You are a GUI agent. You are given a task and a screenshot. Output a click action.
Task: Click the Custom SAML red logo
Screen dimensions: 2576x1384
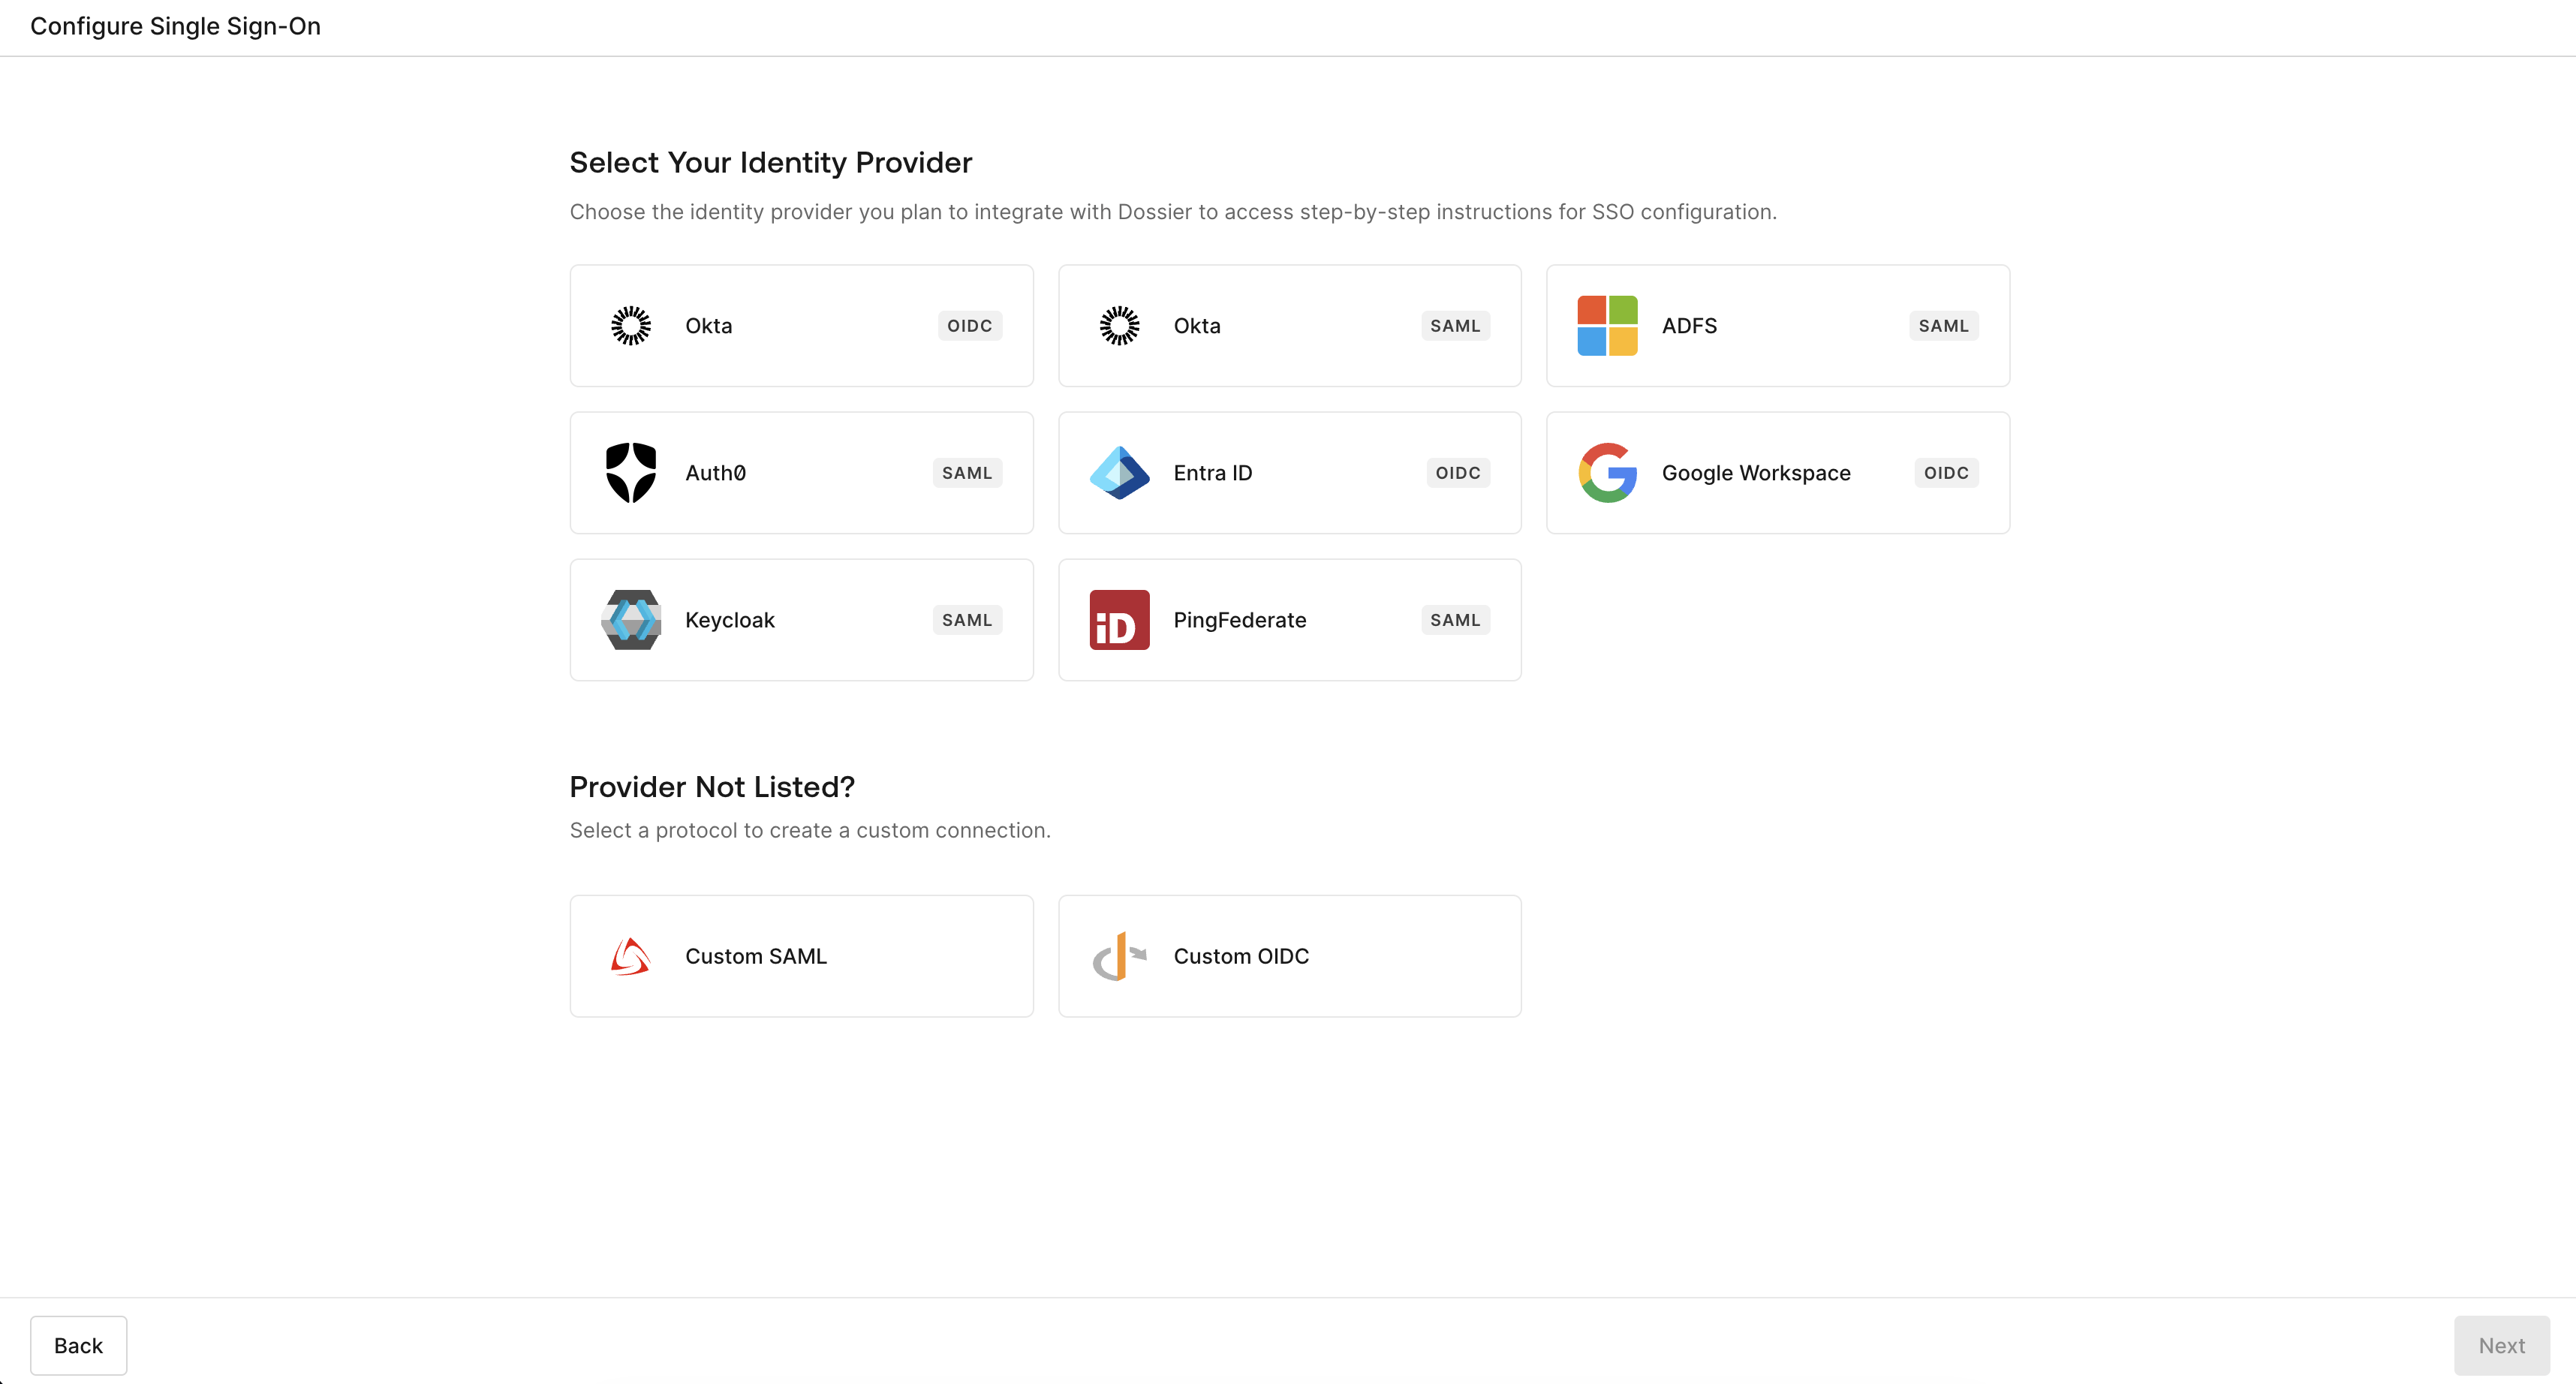tap(631, 956)
